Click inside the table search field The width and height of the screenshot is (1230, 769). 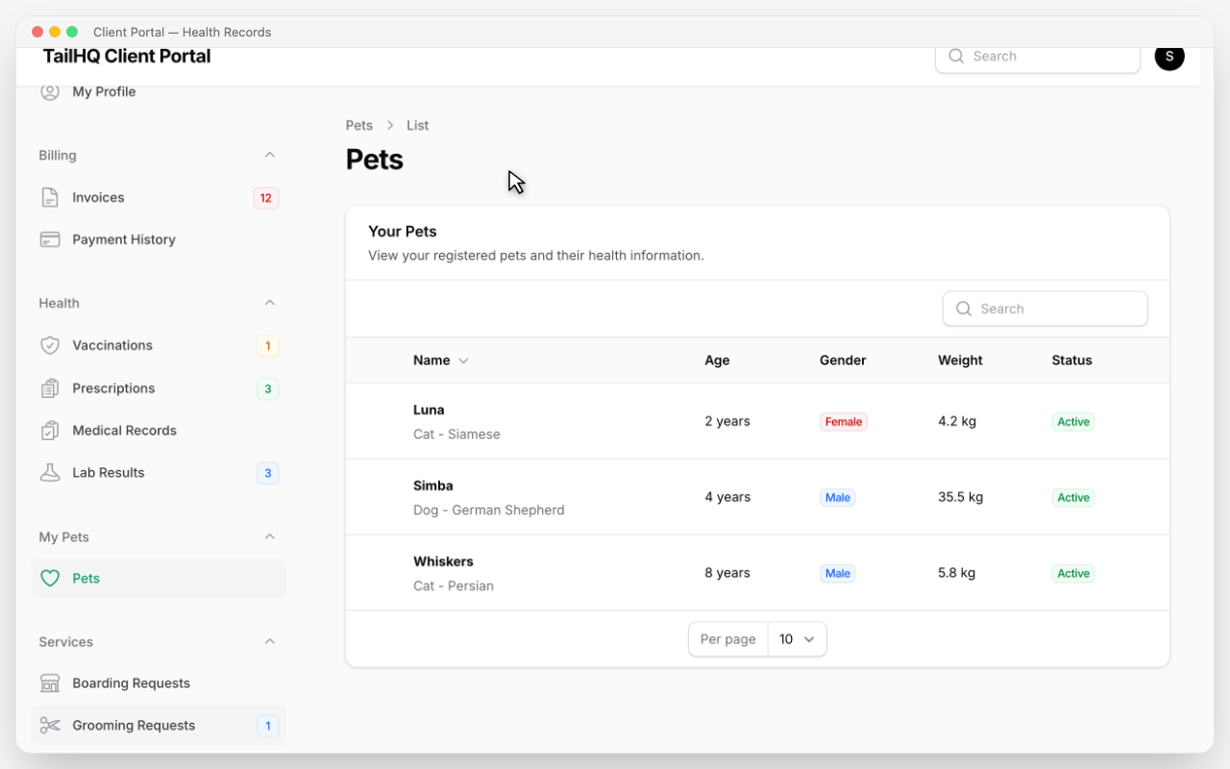coord(1045,309)
